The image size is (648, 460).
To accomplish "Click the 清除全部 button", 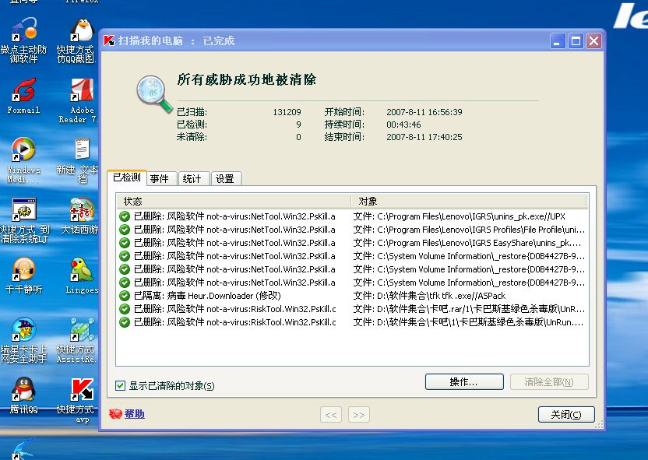I will [549, 382].
